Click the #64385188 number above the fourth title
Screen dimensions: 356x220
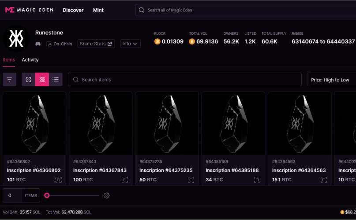(x=217, y=161)
